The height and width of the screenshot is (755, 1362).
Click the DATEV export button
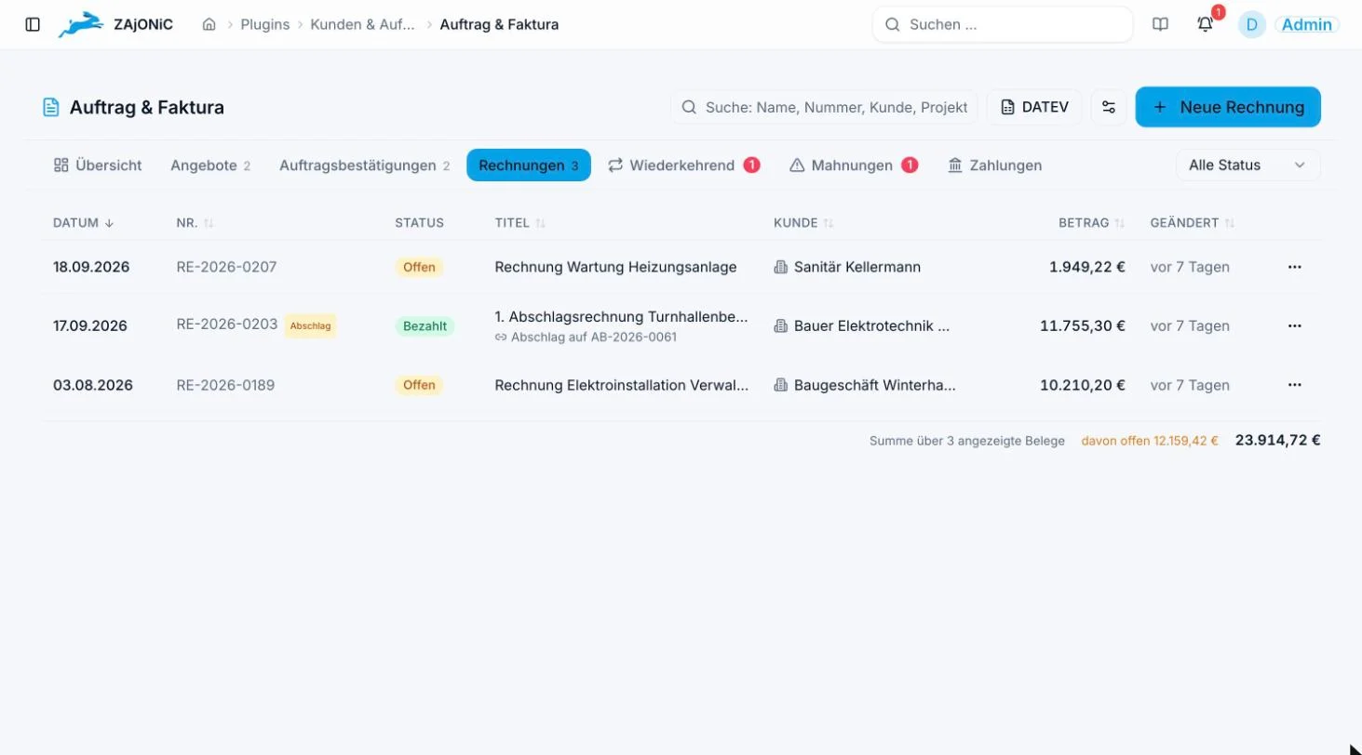coord(1034,107)
